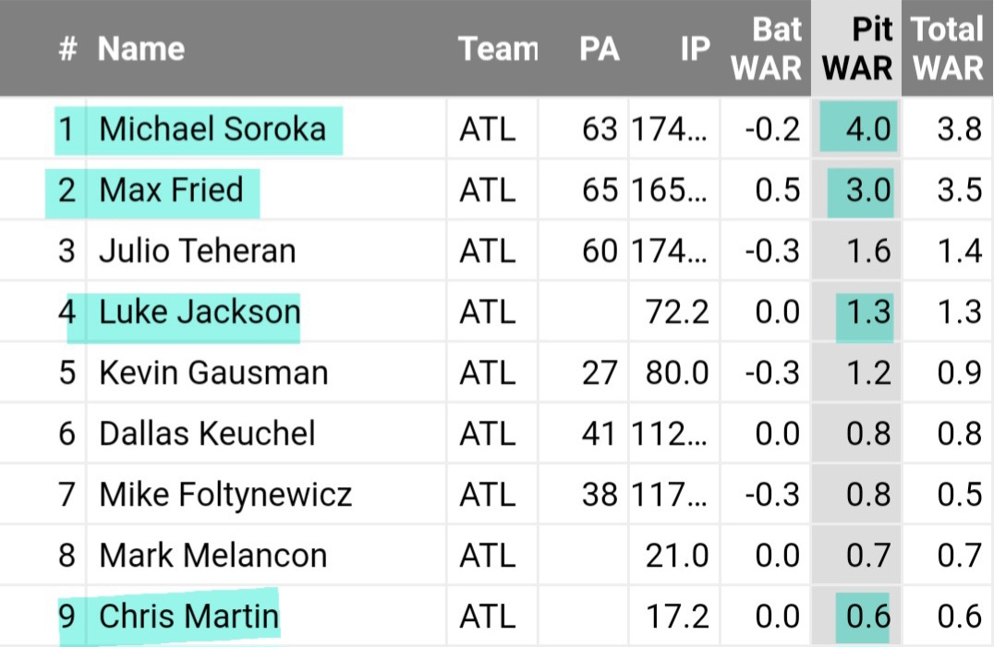Click Soroka's highlighted 4.0 Pit WAR cell
This screenshot has height=647, width=994.
(x=856, y=128)
